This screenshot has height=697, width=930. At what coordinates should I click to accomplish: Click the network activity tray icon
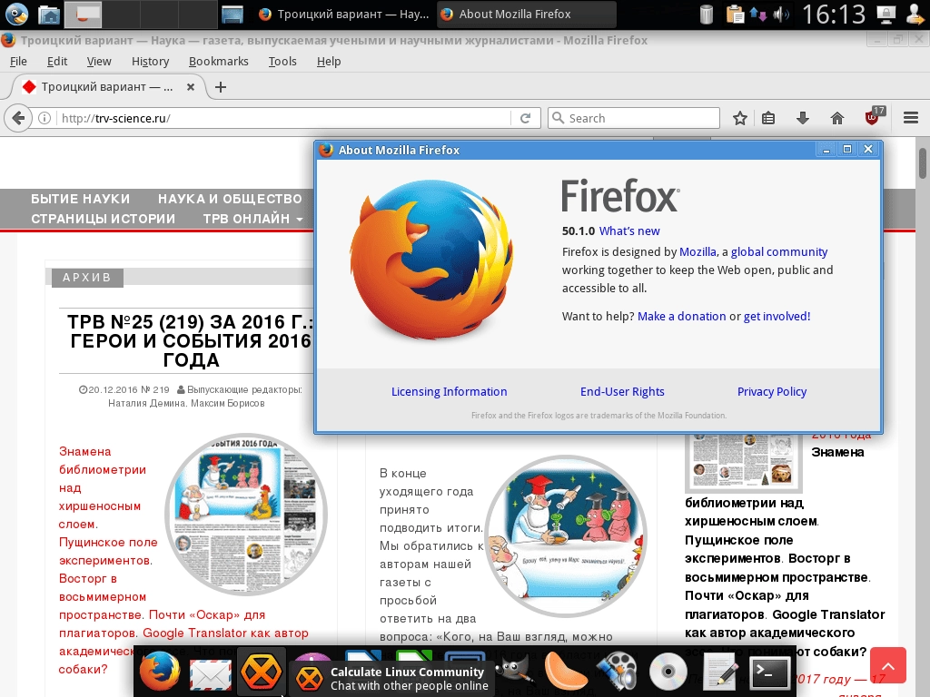click(758, 15)
